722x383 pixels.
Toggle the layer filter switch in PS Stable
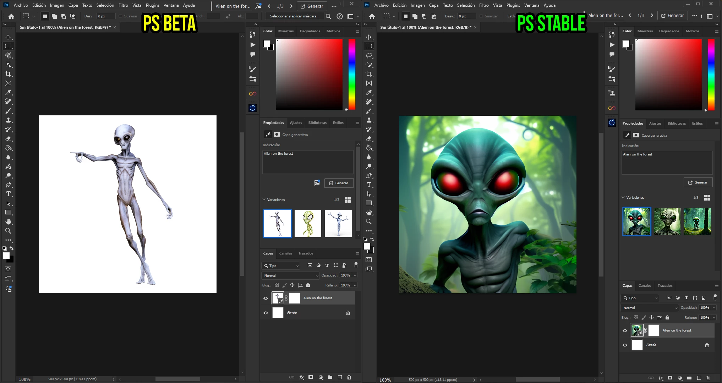click(715, 297)
